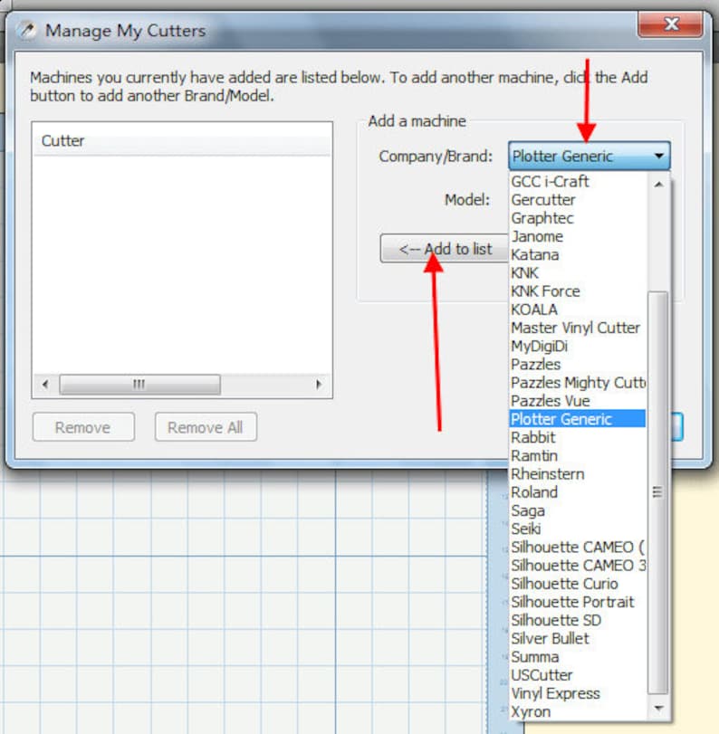Choose Silhouette CAMEO 3 entry
The width and height of the screenshot is (719, 734).
pos(578,565)
